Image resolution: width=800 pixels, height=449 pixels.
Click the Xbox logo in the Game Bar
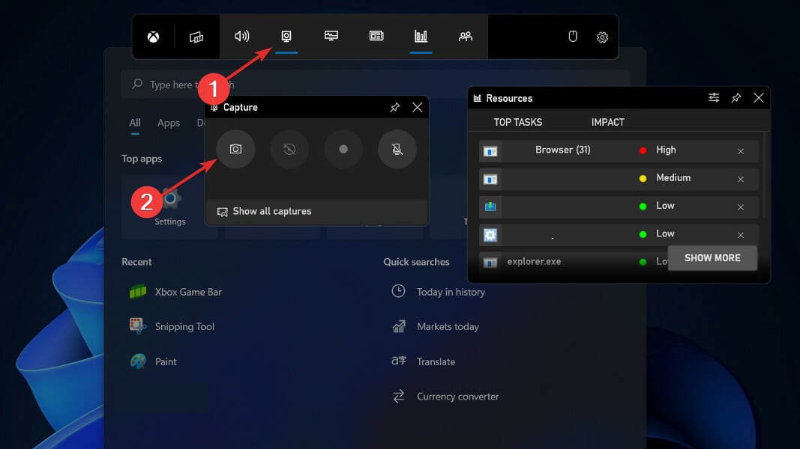[154, 36]
